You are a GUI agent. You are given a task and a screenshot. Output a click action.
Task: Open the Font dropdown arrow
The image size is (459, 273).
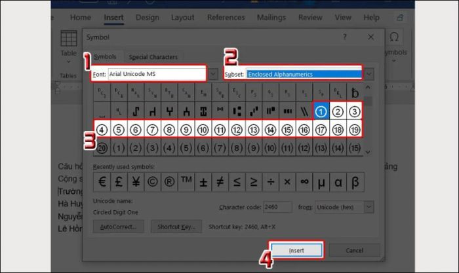[213, 74]
